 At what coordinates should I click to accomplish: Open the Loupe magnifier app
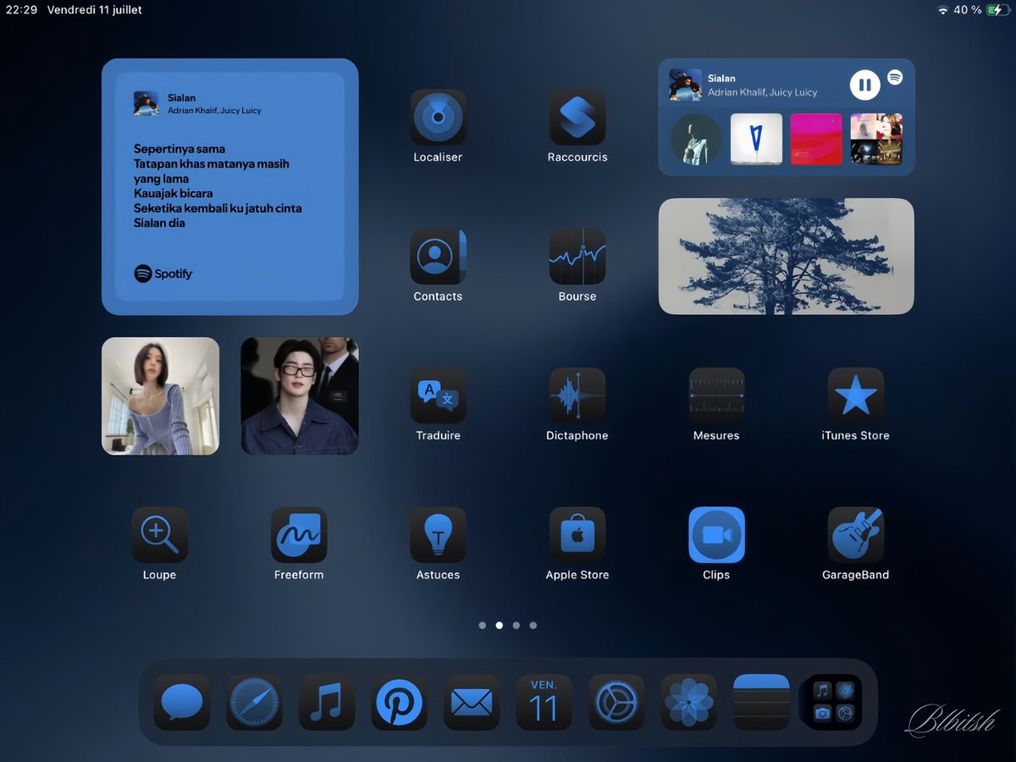pos(159,535)
